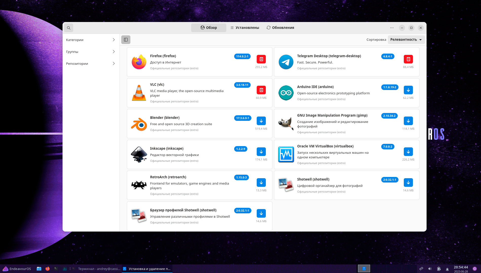This screenshot has width=481, height=273.
Task: Open the purple session logout icon
Action: coord(475,269)
